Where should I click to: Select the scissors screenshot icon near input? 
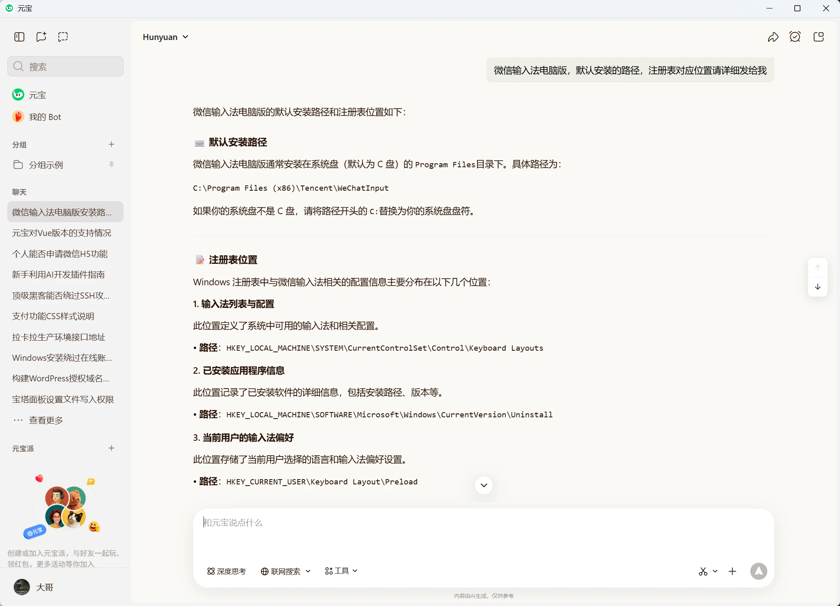pyautogui.click(x=702, y=571)
